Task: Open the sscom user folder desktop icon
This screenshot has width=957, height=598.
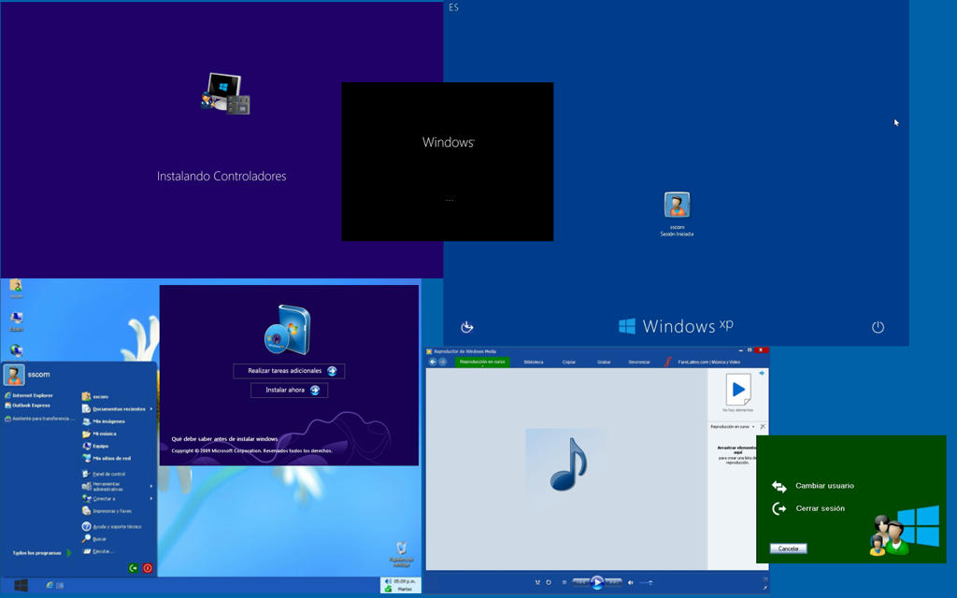Action: pos(16,288)
